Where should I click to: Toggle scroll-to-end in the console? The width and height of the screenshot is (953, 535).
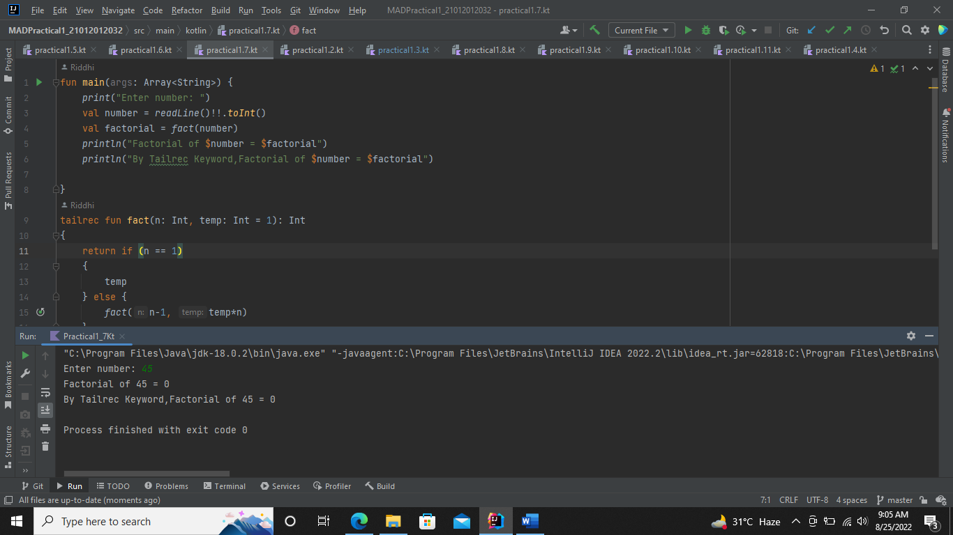pos(45,410)
